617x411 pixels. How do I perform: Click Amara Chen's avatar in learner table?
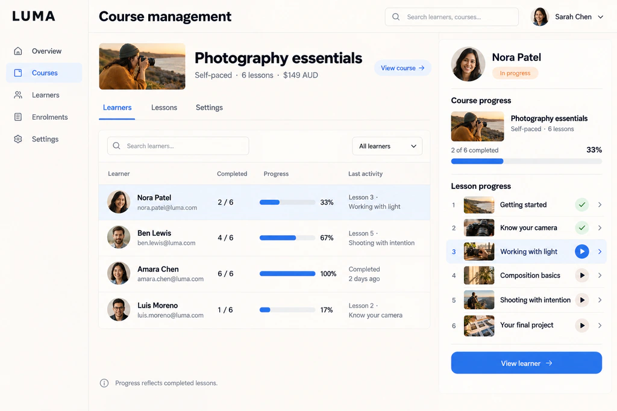pyautogui.click(x=119, y=273)
